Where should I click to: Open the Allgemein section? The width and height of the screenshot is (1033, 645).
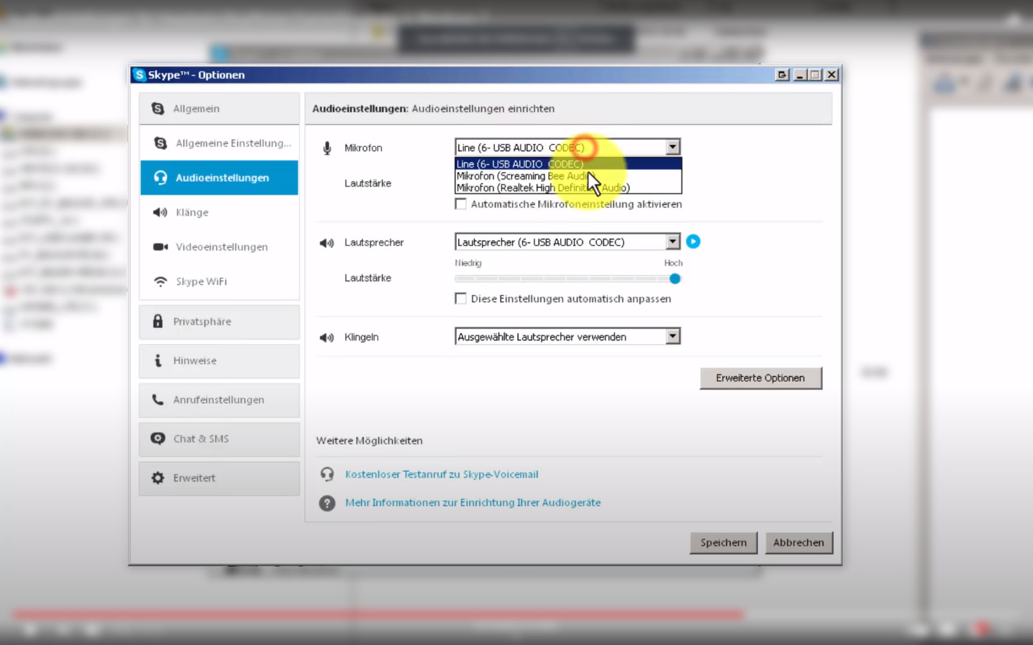click(x=219, y=109)
